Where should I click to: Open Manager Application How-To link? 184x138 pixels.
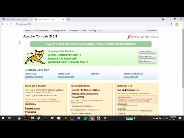(x=62, y=58)
